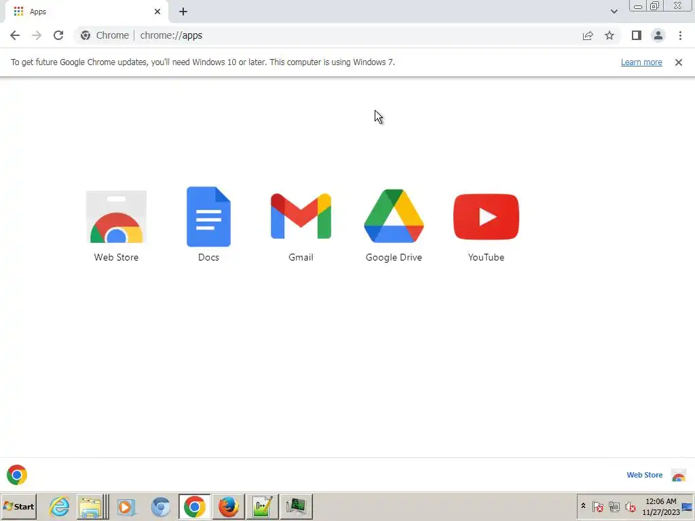The height and width of the screenshot is (521, 695).
Task: Share this page via share icon
Action: 588,35
